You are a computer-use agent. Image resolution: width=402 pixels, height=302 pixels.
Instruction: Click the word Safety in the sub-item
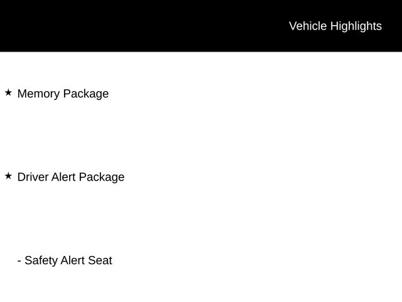(41, 261)
